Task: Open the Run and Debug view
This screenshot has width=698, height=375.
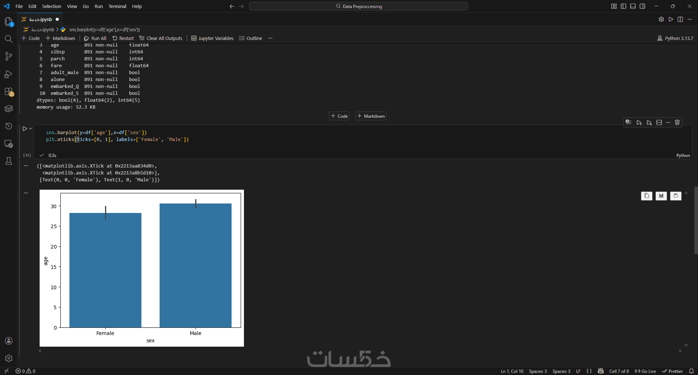Action: click(9, 74)
